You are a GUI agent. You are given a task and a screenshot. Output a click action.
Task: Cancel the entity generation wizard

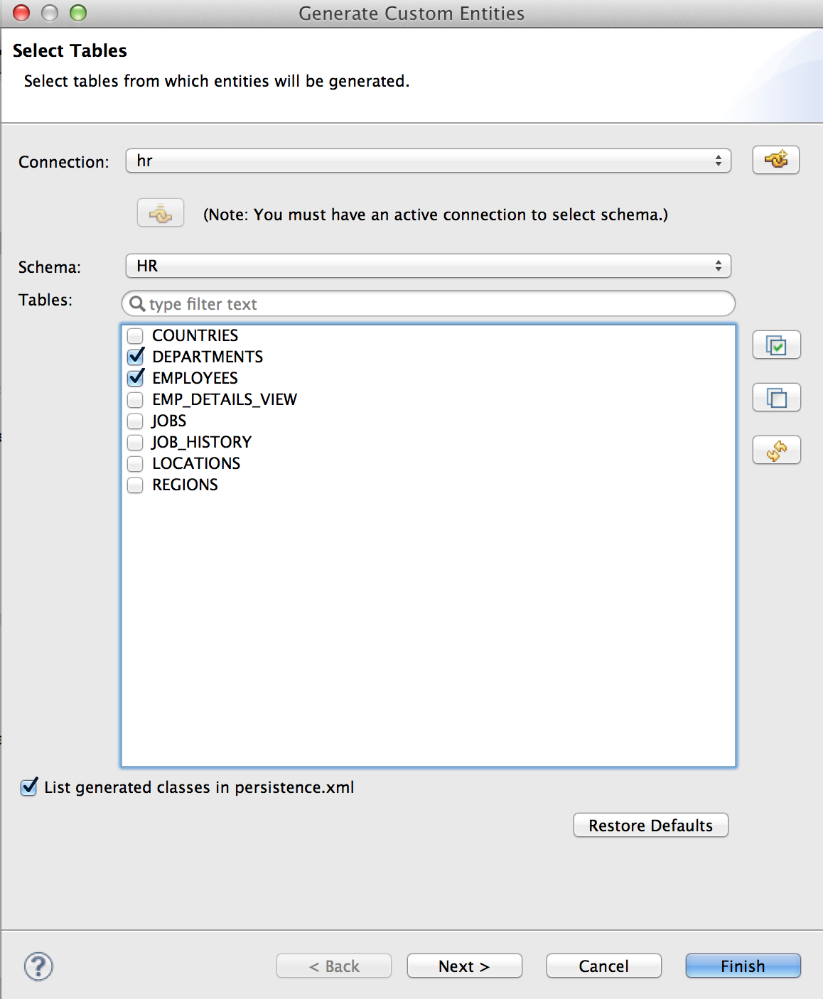click(x=603, y=966)
